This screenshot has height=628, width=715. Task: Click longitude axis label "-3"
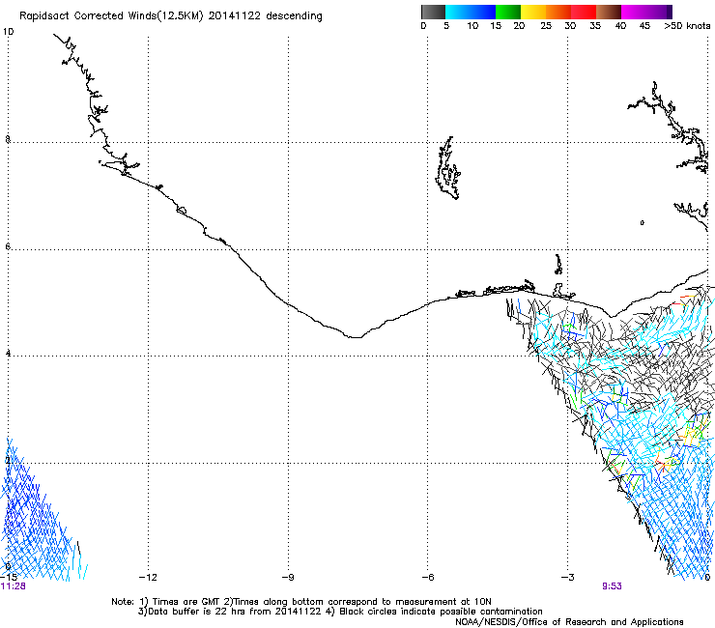[568, 578]
